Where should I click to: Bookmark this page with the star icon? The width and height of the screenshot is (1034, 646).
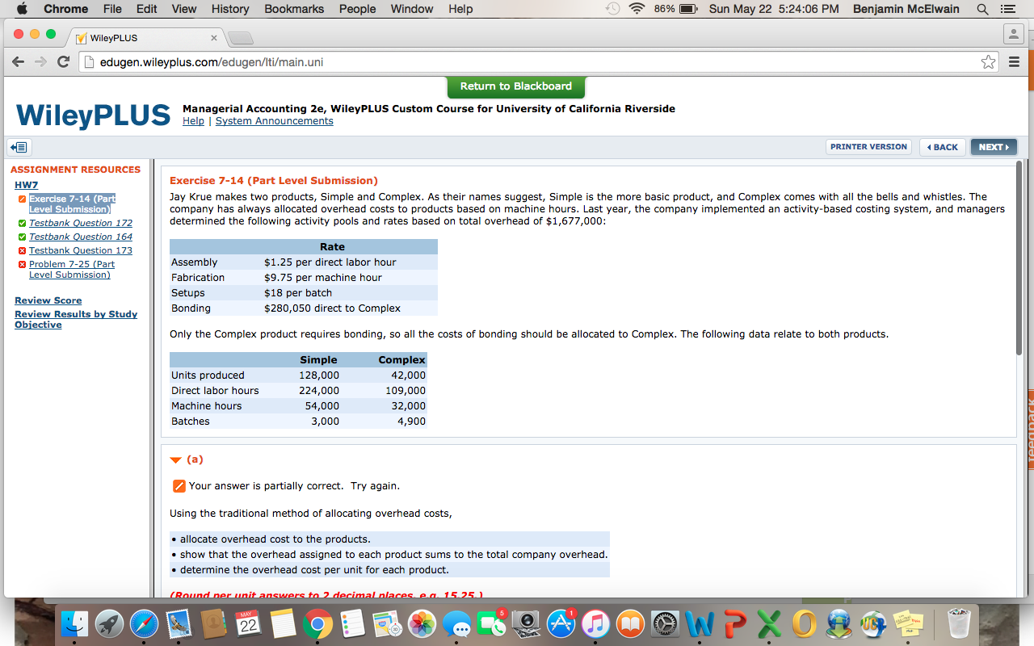coord(988,62)
